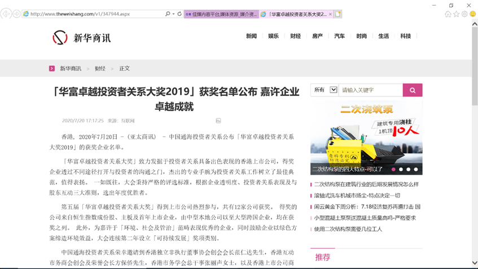Open the 时尚 navigation menu item
The width and height of the screenshot is (478, 269).
[x=362, y=36]
